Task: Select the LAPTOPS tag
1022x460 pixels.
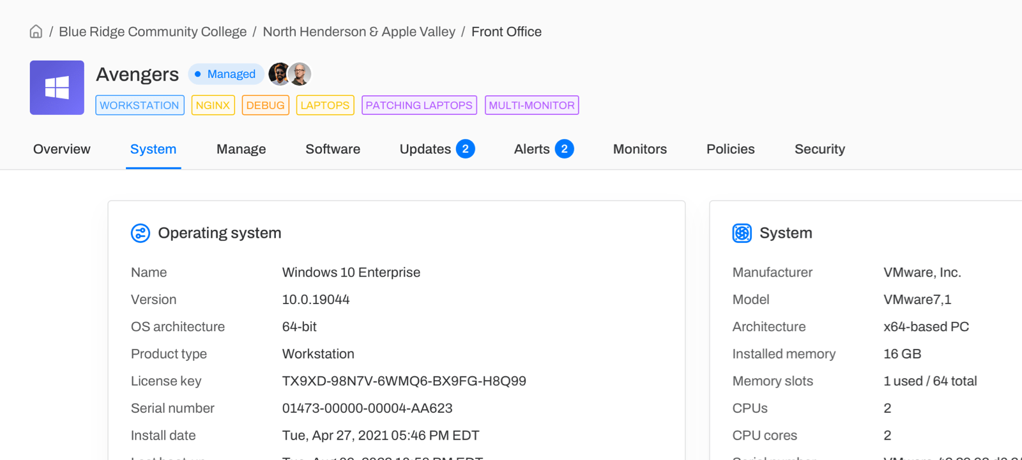Action: [325, 105]
